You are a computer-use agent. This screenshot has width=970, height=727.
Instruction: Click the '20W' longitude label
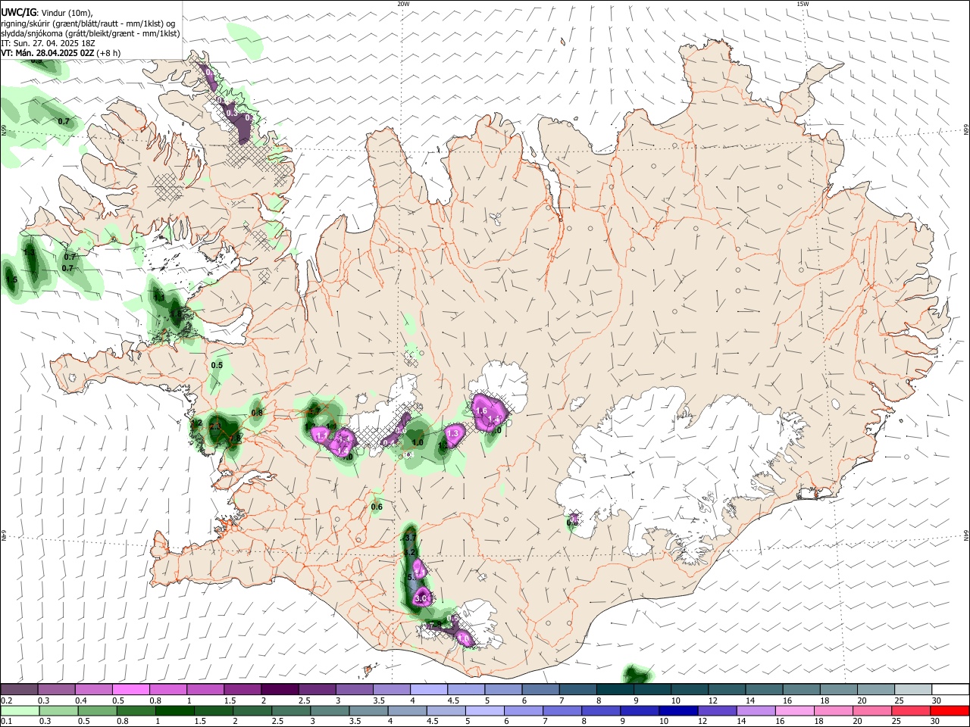pyautogui.click(x=403, y=4)
